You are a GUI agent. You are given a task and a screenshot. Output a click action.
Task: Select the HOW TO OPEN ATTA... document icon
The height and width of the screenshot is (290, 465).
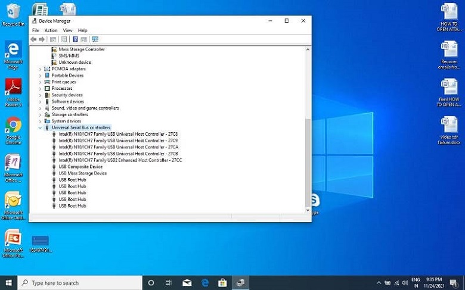point(449,17)
